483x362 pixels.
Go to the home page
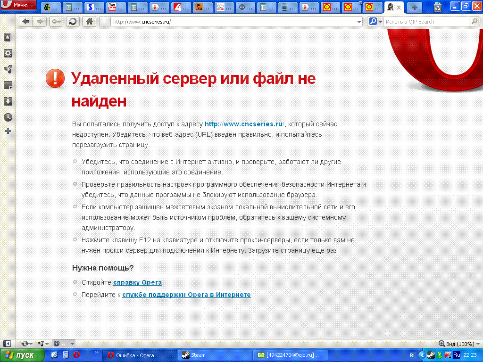tap(89, 22)
